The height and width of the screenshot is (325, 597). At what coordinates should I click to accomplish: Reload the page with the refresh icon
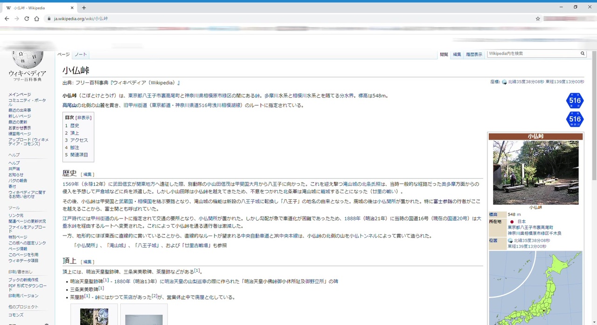pos(27,19)
